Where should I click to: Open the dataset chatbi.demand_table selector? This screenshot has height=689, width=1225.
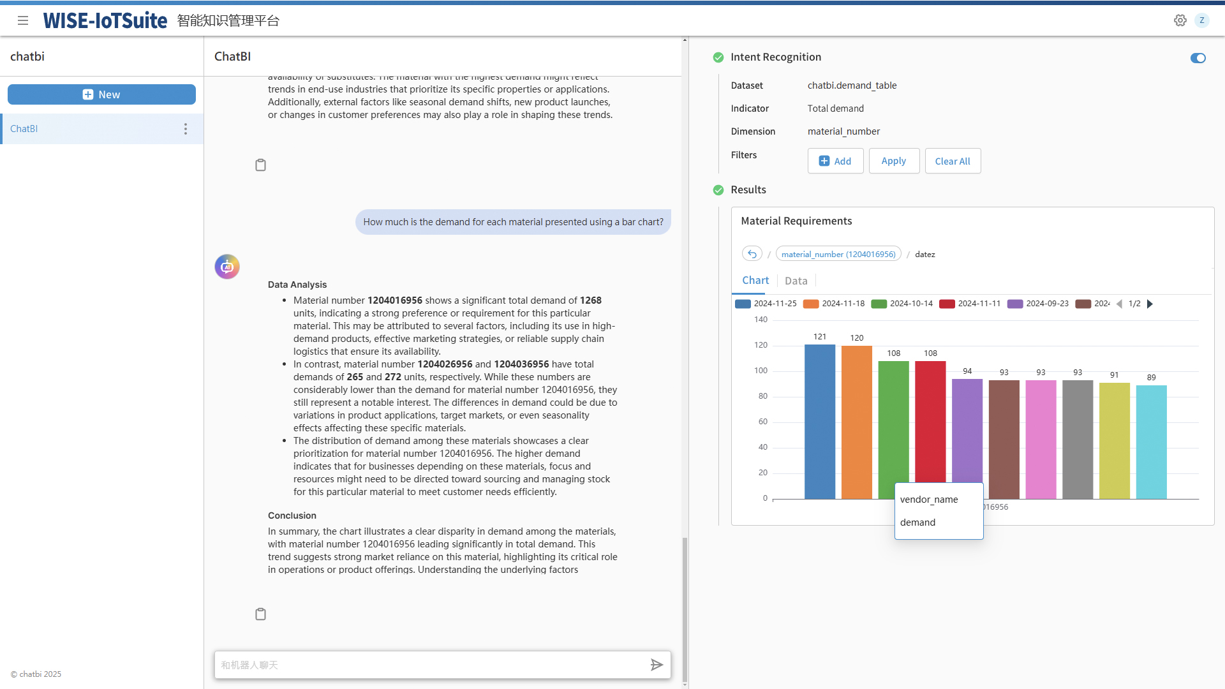pos(852,85)
